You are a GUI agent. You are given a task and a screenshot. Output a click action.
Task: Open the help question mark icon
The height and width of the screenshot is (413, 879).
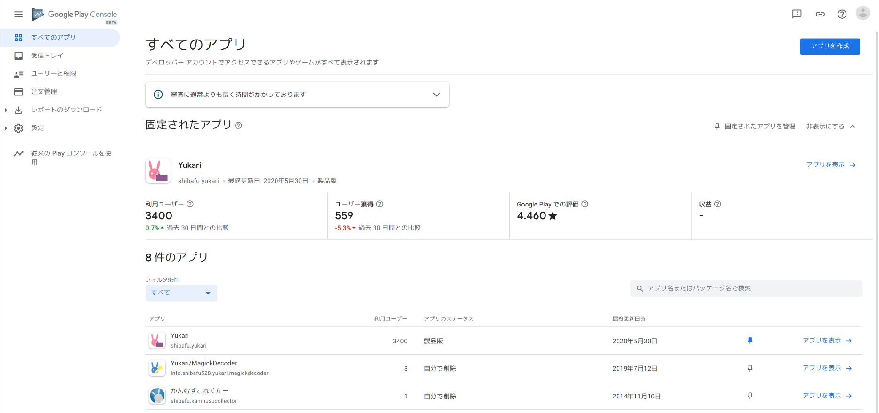coord(842,14)
